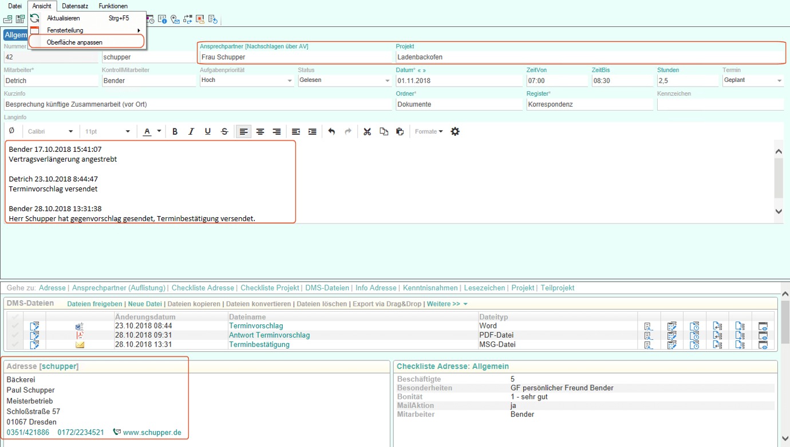Viewport: 790px width, 447px height.
Task: Click the 'Neue Datei' link
Action: (x=145, y=304)
